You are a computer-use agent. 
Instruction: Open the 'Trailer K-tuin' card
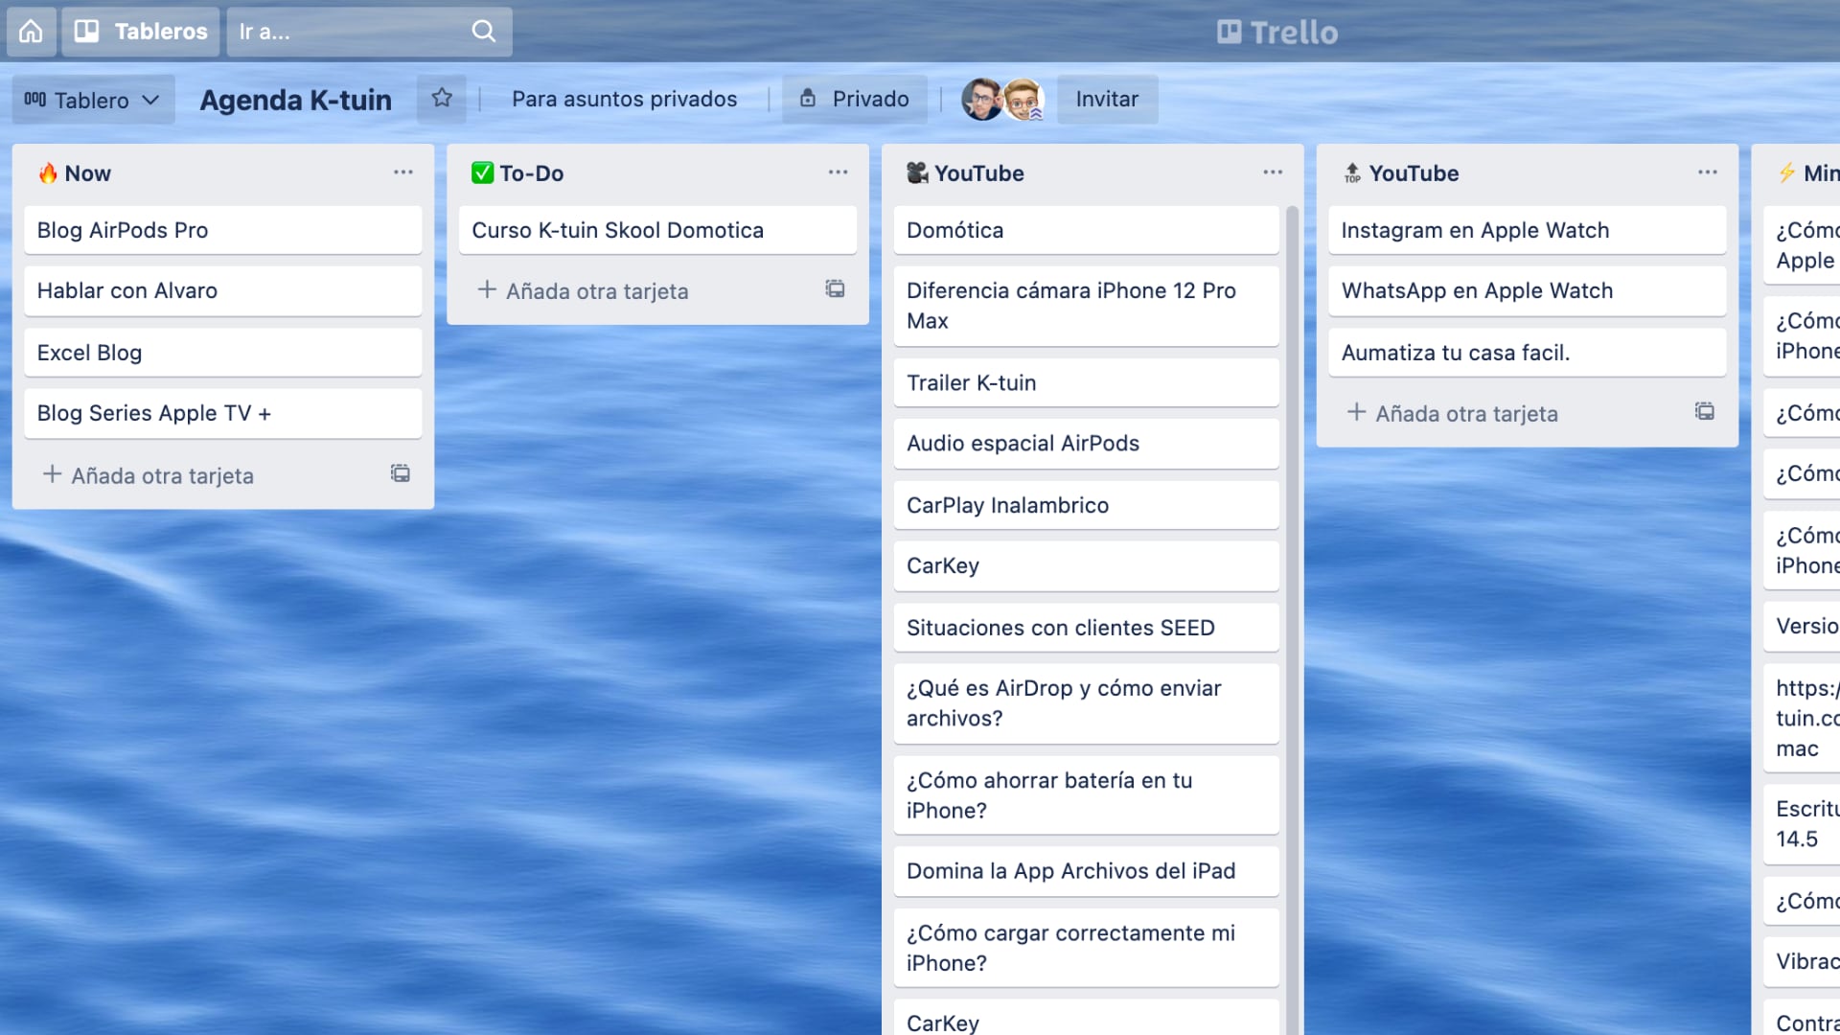tap(1086, 382)
